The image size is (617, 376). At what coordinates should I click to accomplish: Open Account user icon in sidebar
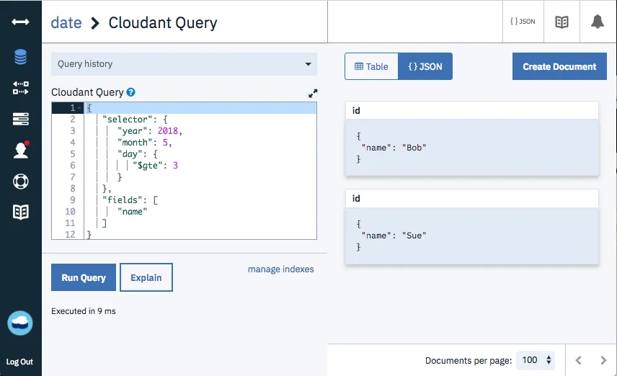tap(21, 149)
